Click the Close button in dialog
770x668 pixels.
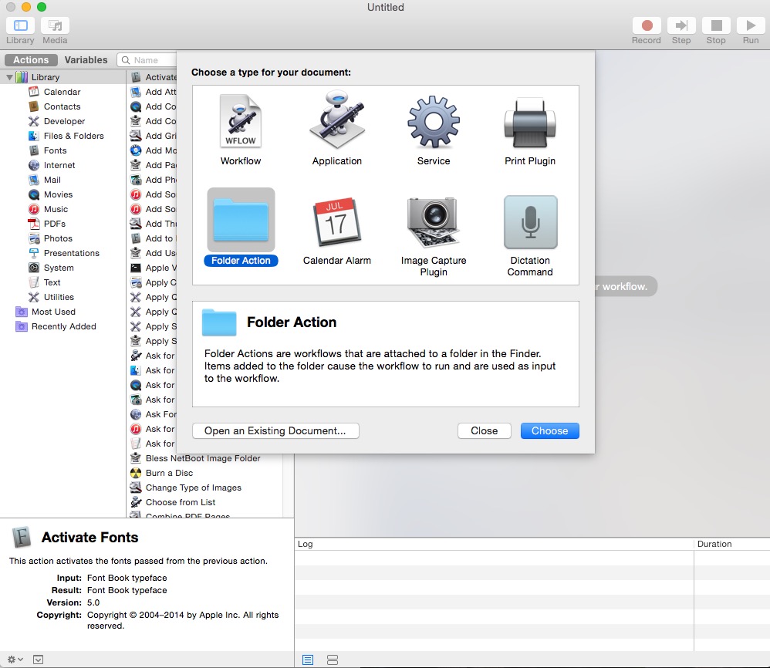point(485,431)
